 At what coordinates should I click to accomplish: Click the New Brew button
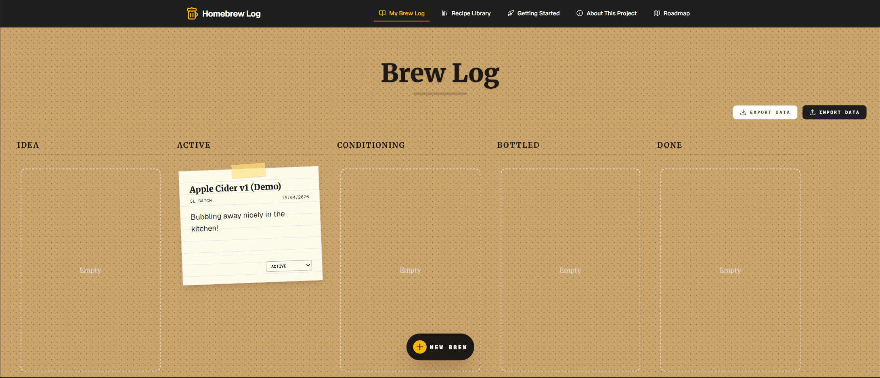point(440,347)
